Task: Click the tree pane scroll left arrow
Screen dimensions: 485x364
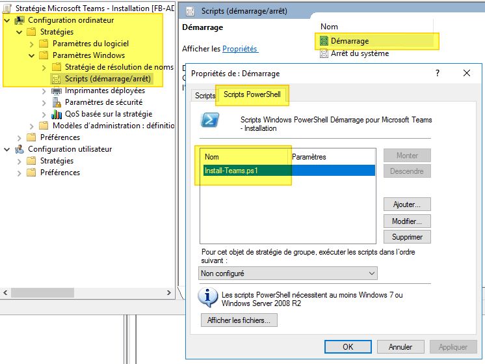Action: click(5, 293)
